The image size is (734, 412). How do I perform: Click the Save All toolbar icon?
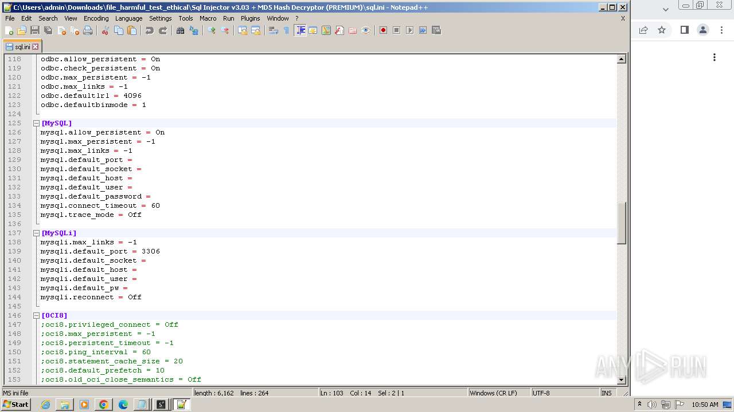pyautogui.click(x=48, y=30)
